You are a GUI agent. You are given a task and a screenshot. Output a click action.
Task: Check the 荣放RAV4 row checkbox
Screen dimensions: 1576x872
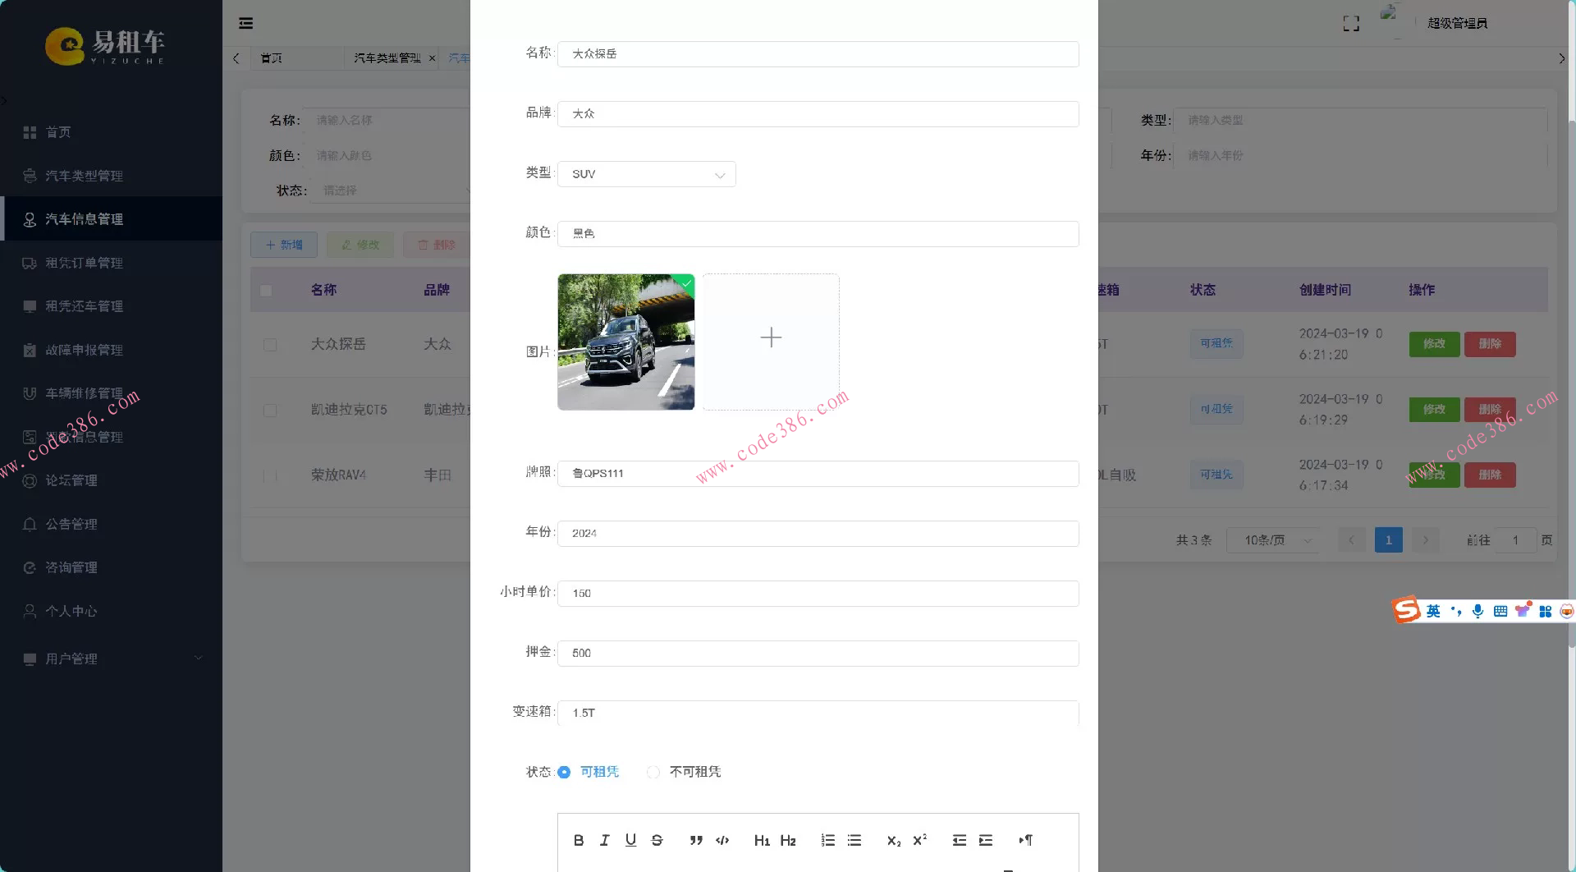point(271,475)
